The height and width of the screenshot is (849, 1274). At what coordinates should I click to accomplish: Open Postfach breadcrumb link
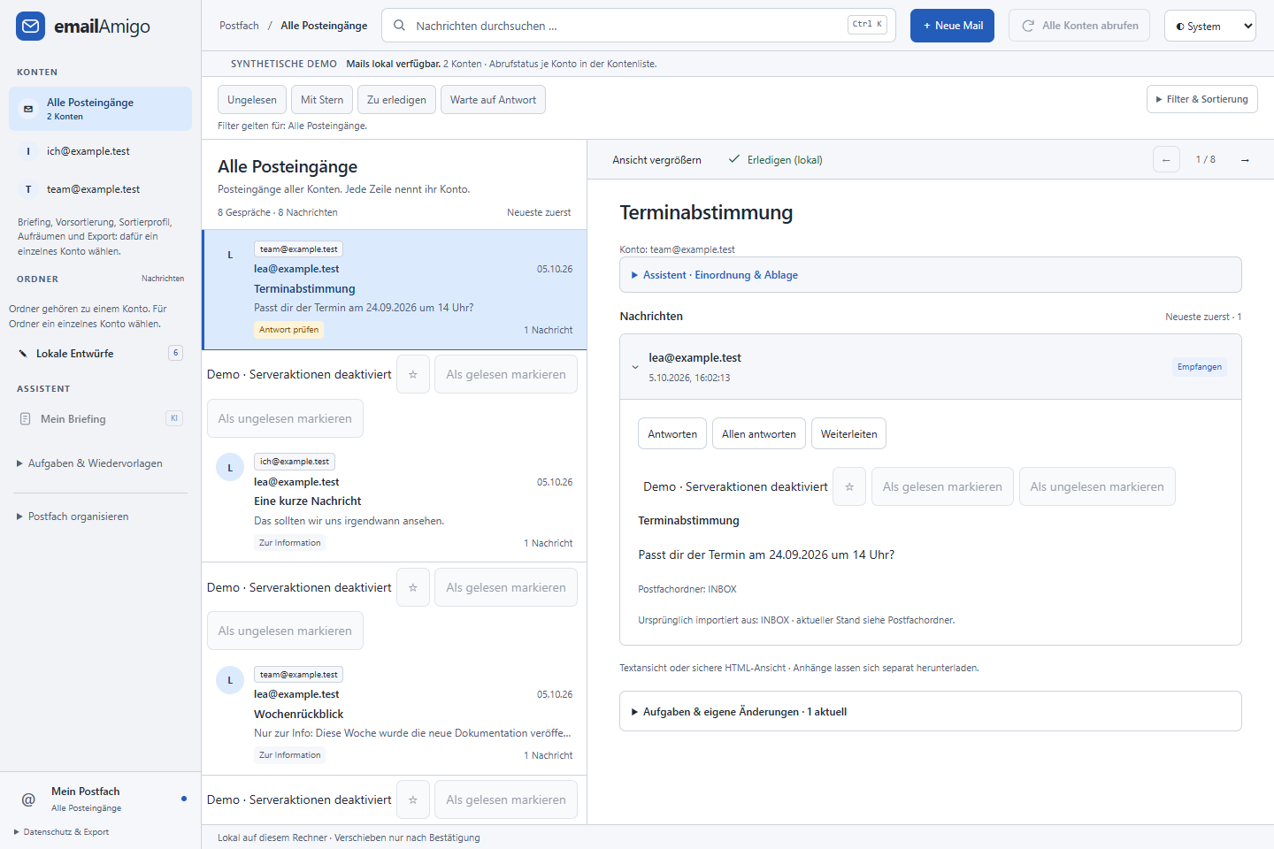pos(239,26)
